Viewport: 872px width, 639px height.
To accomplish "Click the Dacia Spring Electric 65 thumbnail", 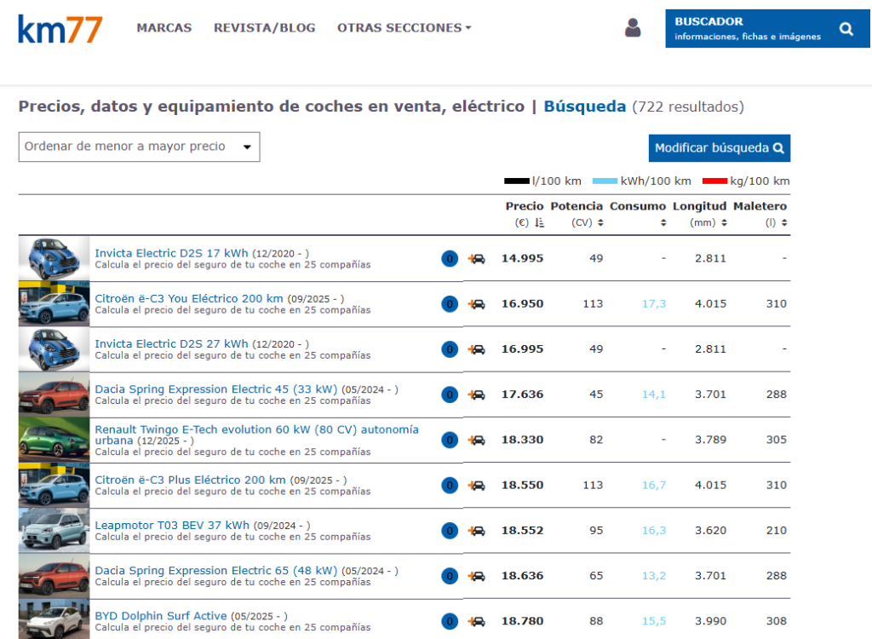I will [54, 576].
